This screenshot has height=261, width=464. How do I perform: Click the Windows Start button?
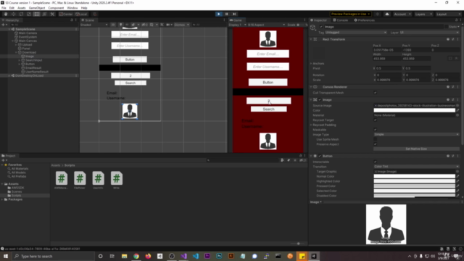pos(6,256)
